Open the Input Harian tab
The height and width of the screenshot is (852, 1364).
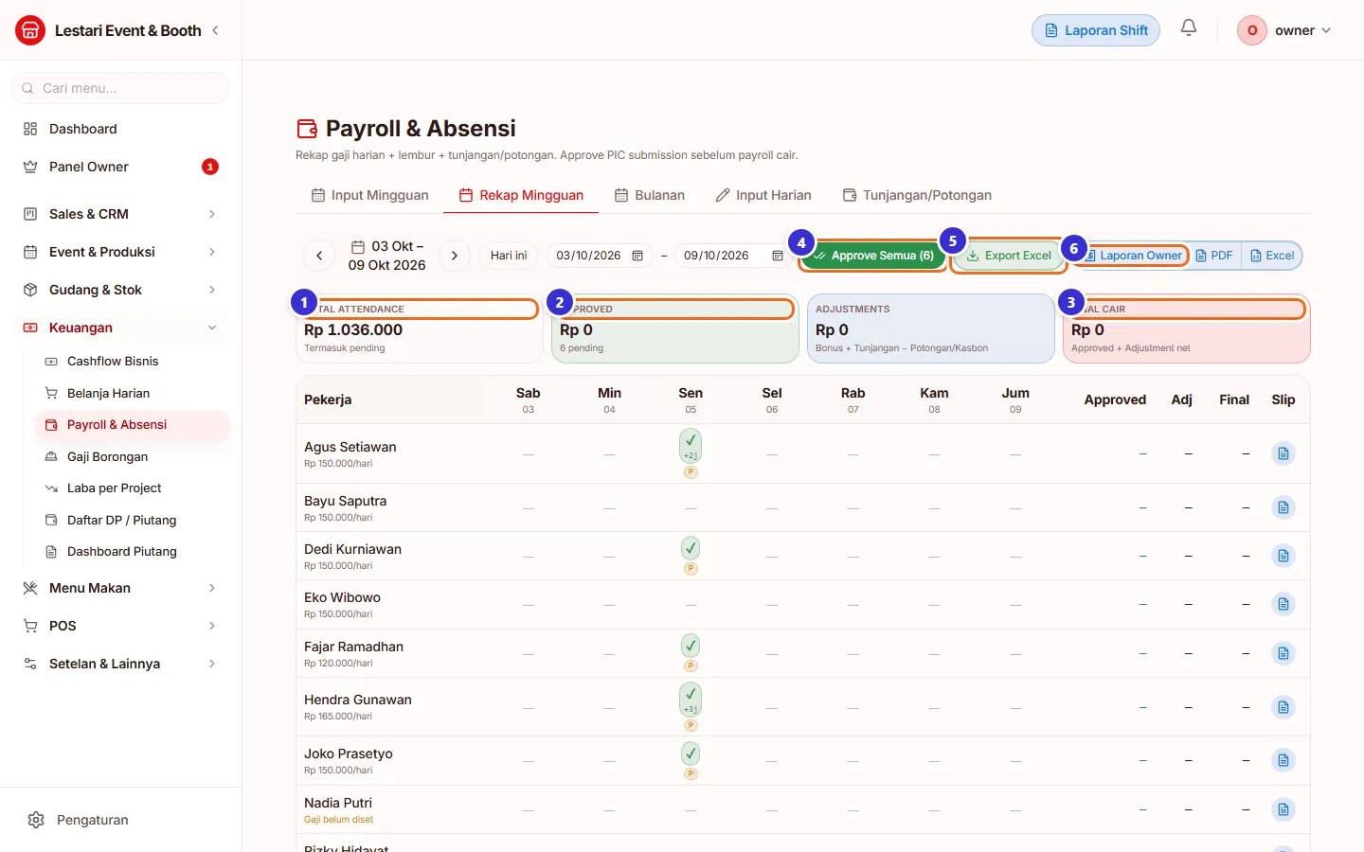click(763, 195)
